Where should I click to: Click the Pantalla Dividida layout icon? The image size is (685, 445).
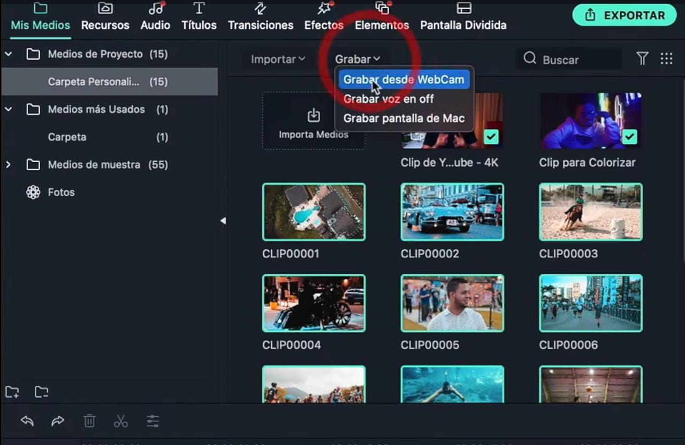tap(463, 8)
